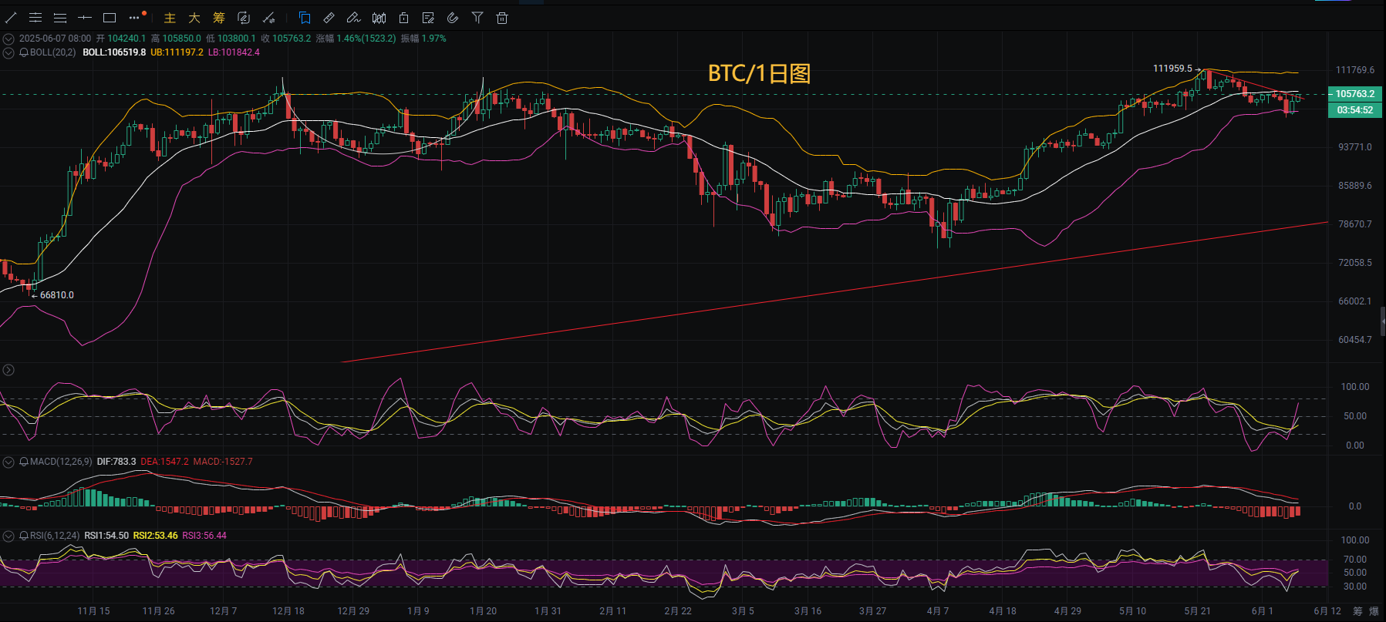Click the 60454.7 price axis label
The height and width of the screenshot is (622, 1386).
pyautogui.click(x=1355, y=340)
